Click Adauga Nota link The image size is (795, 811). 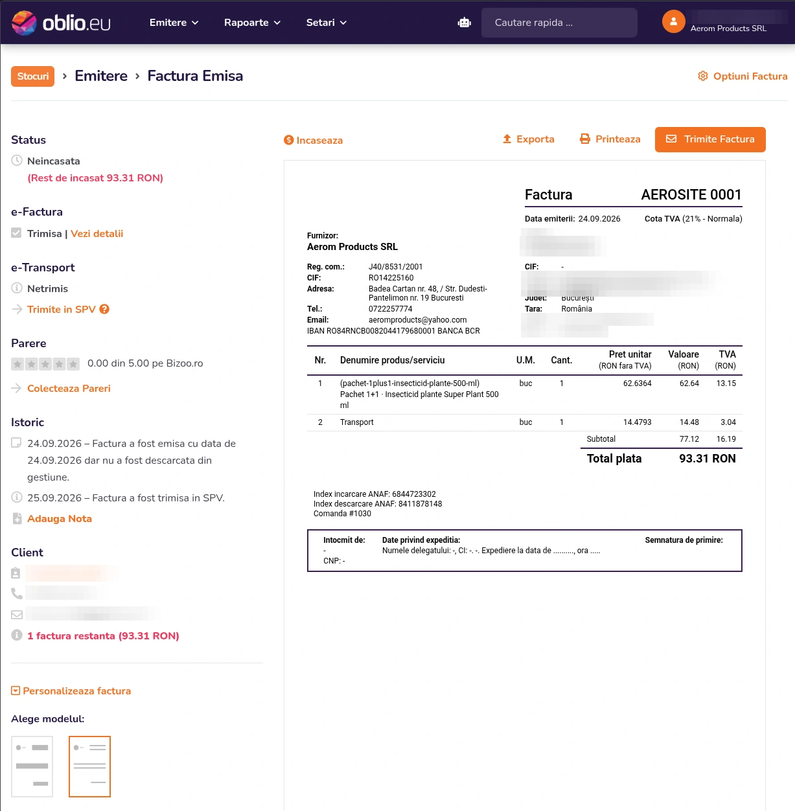60,518
